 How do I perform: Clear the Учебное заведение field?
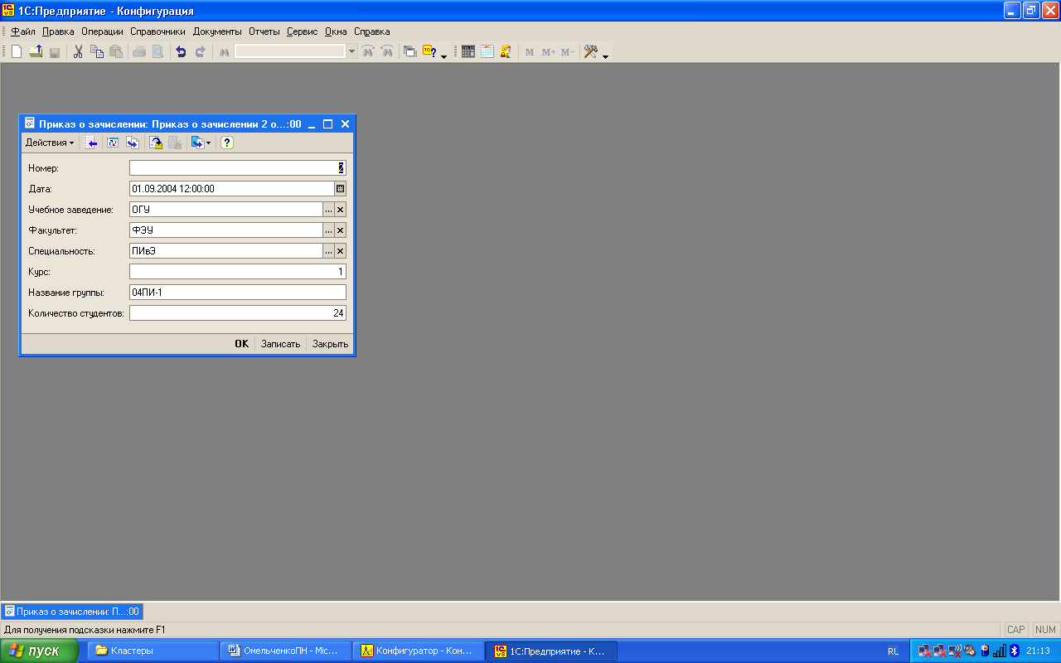340,210
